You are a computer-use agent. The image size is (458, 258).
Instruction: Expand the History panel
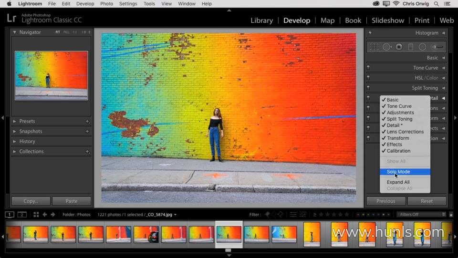(x=14, y=141)
